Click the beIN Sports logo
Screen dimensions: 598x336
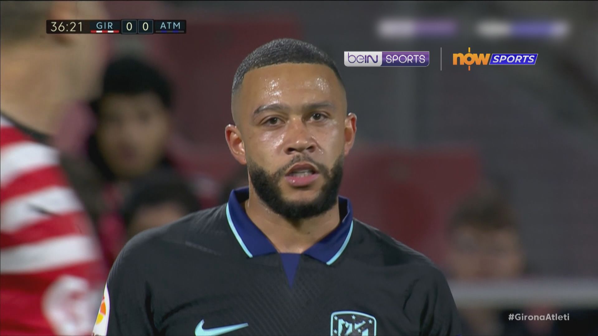tap(387, 59)
